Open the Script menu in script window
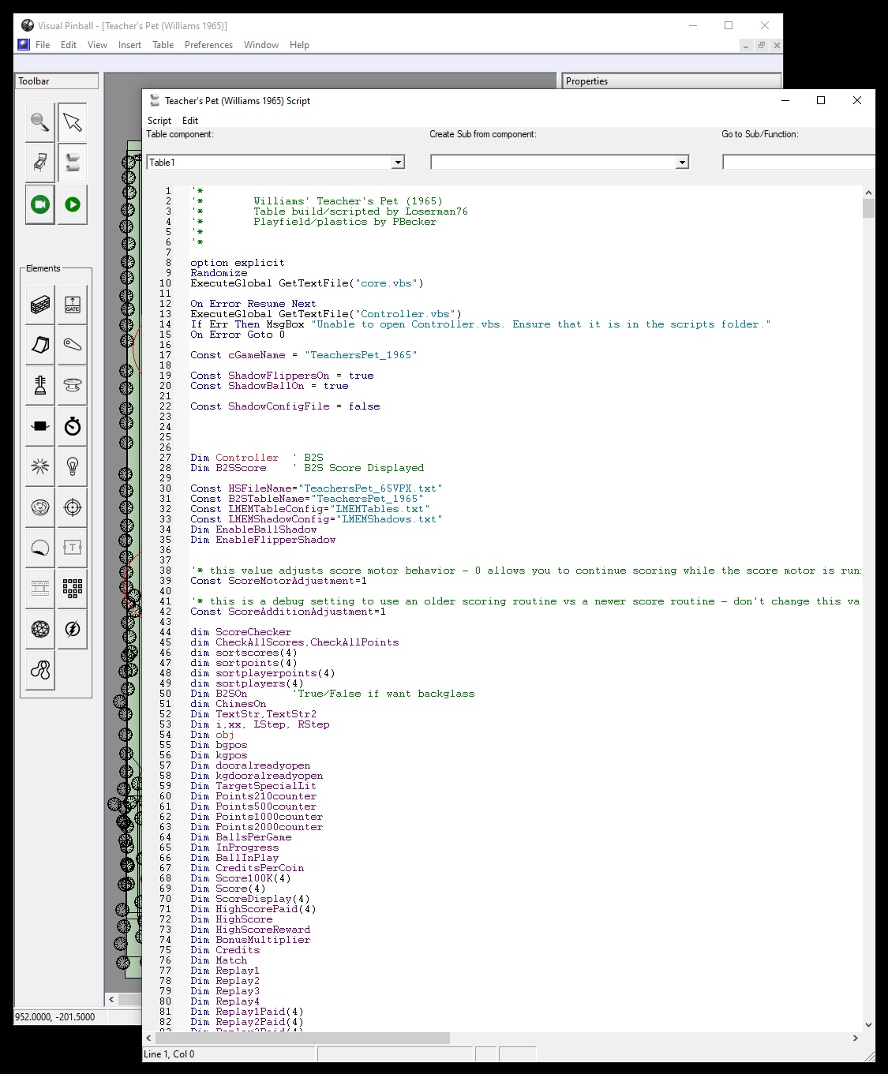Screen dimensions: 888x1074 pos(159,121)
